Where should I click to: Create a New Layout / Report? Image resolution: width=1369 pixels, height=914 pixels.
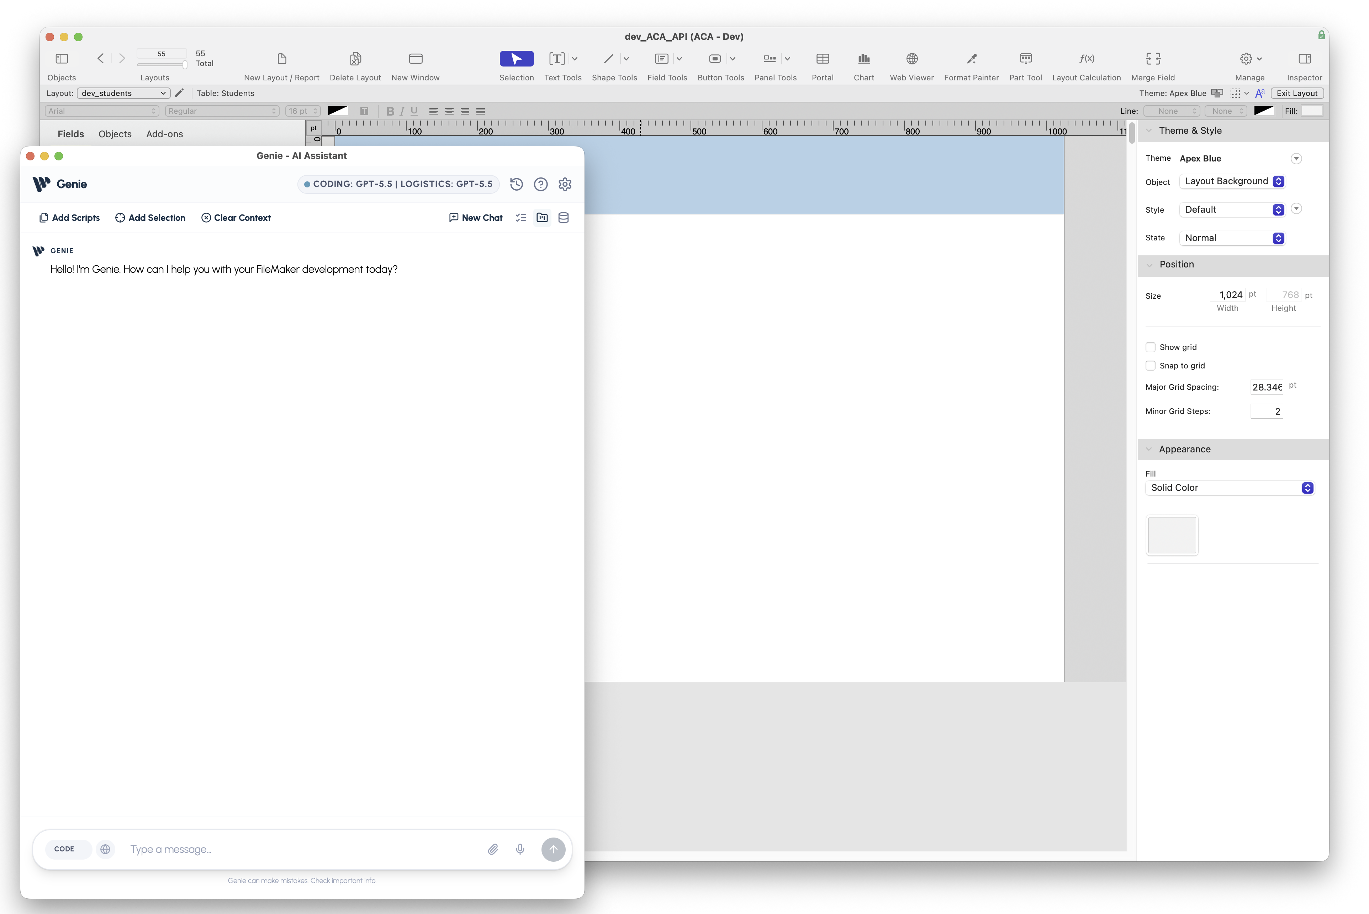[x=282, y=59]
